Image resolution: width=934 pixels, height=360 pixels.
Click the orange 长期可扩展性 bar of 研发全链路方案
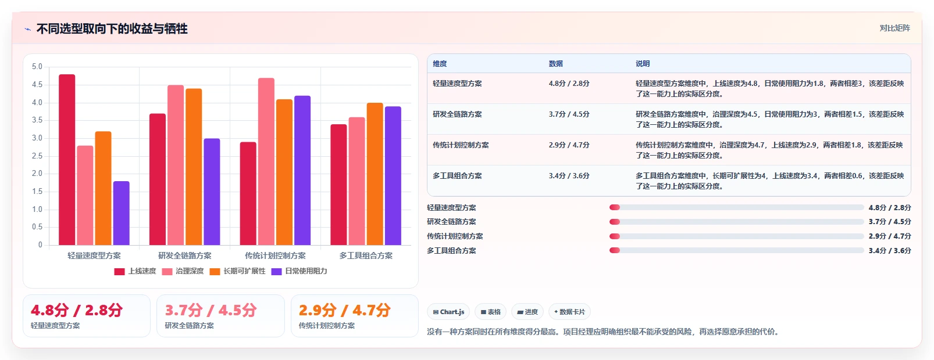(194, 167)
